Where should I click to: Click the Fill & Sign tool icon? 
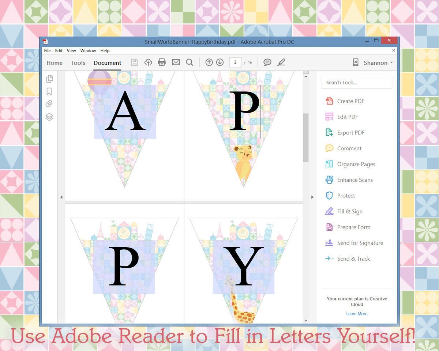[x=329, y=211]
